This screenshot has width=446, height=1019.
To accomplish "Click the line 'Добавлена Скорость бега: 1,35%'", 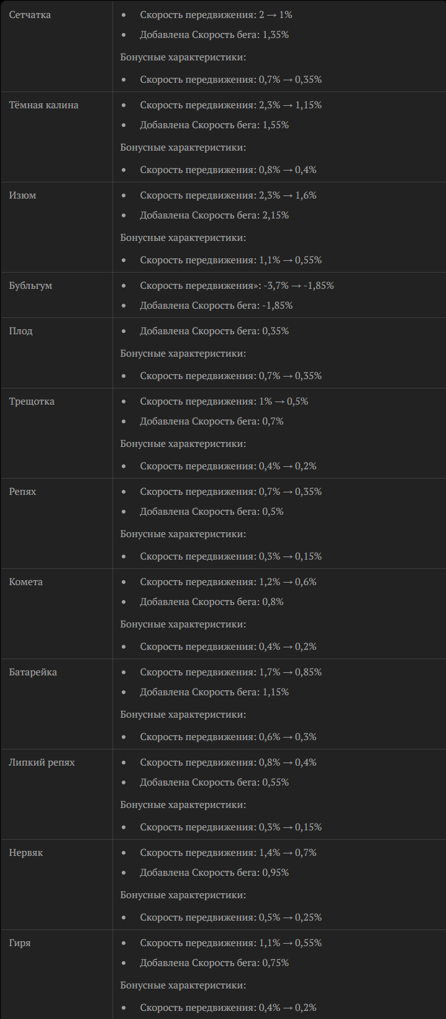I will tap(214, 35).
